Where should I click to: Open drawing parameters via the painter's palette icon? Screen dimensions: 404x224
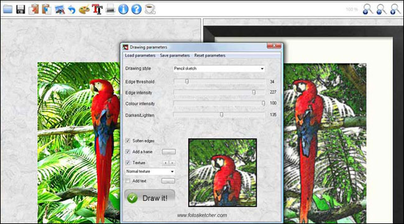tap(85, 9)
